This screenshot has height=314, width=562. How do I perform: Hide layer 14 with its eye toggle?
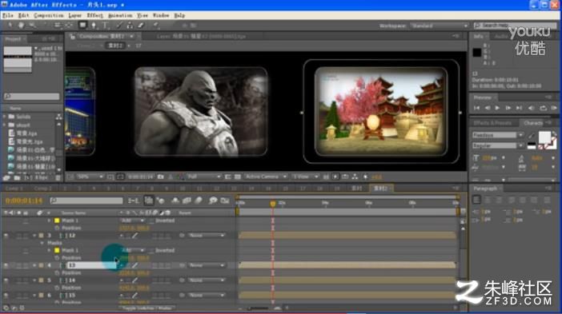click(x=6, y=280)
